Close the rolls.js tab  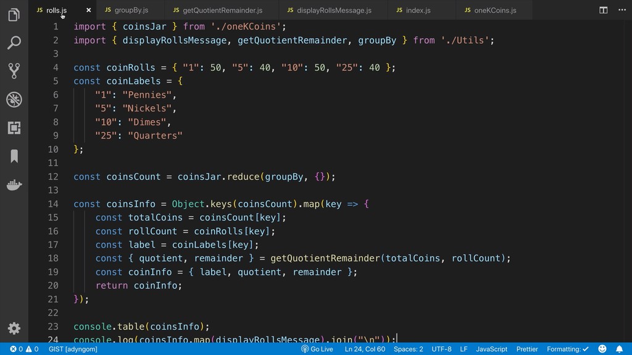click(x=89, y=10)
